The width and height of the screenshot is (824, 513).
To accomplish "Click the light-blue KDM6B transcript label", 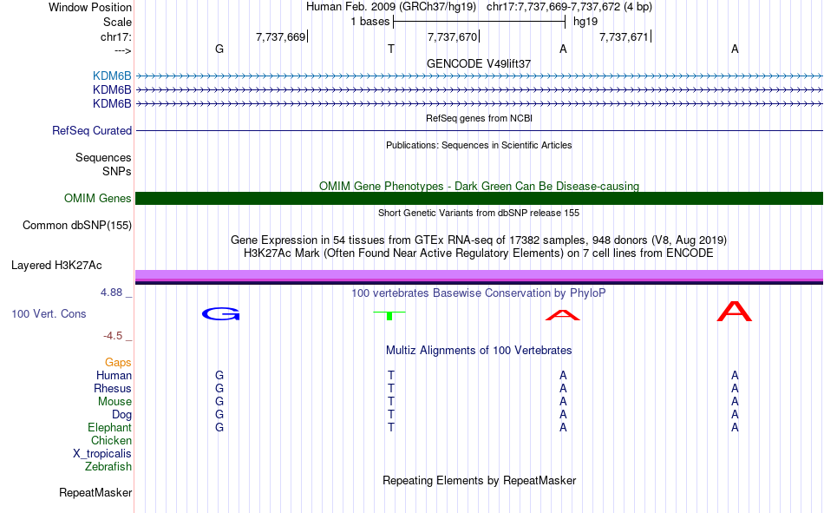I will [112, 76].
